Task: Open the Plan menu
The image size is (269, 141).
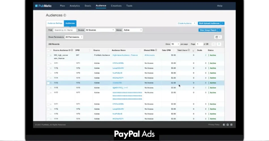Action: click(63, 6)
